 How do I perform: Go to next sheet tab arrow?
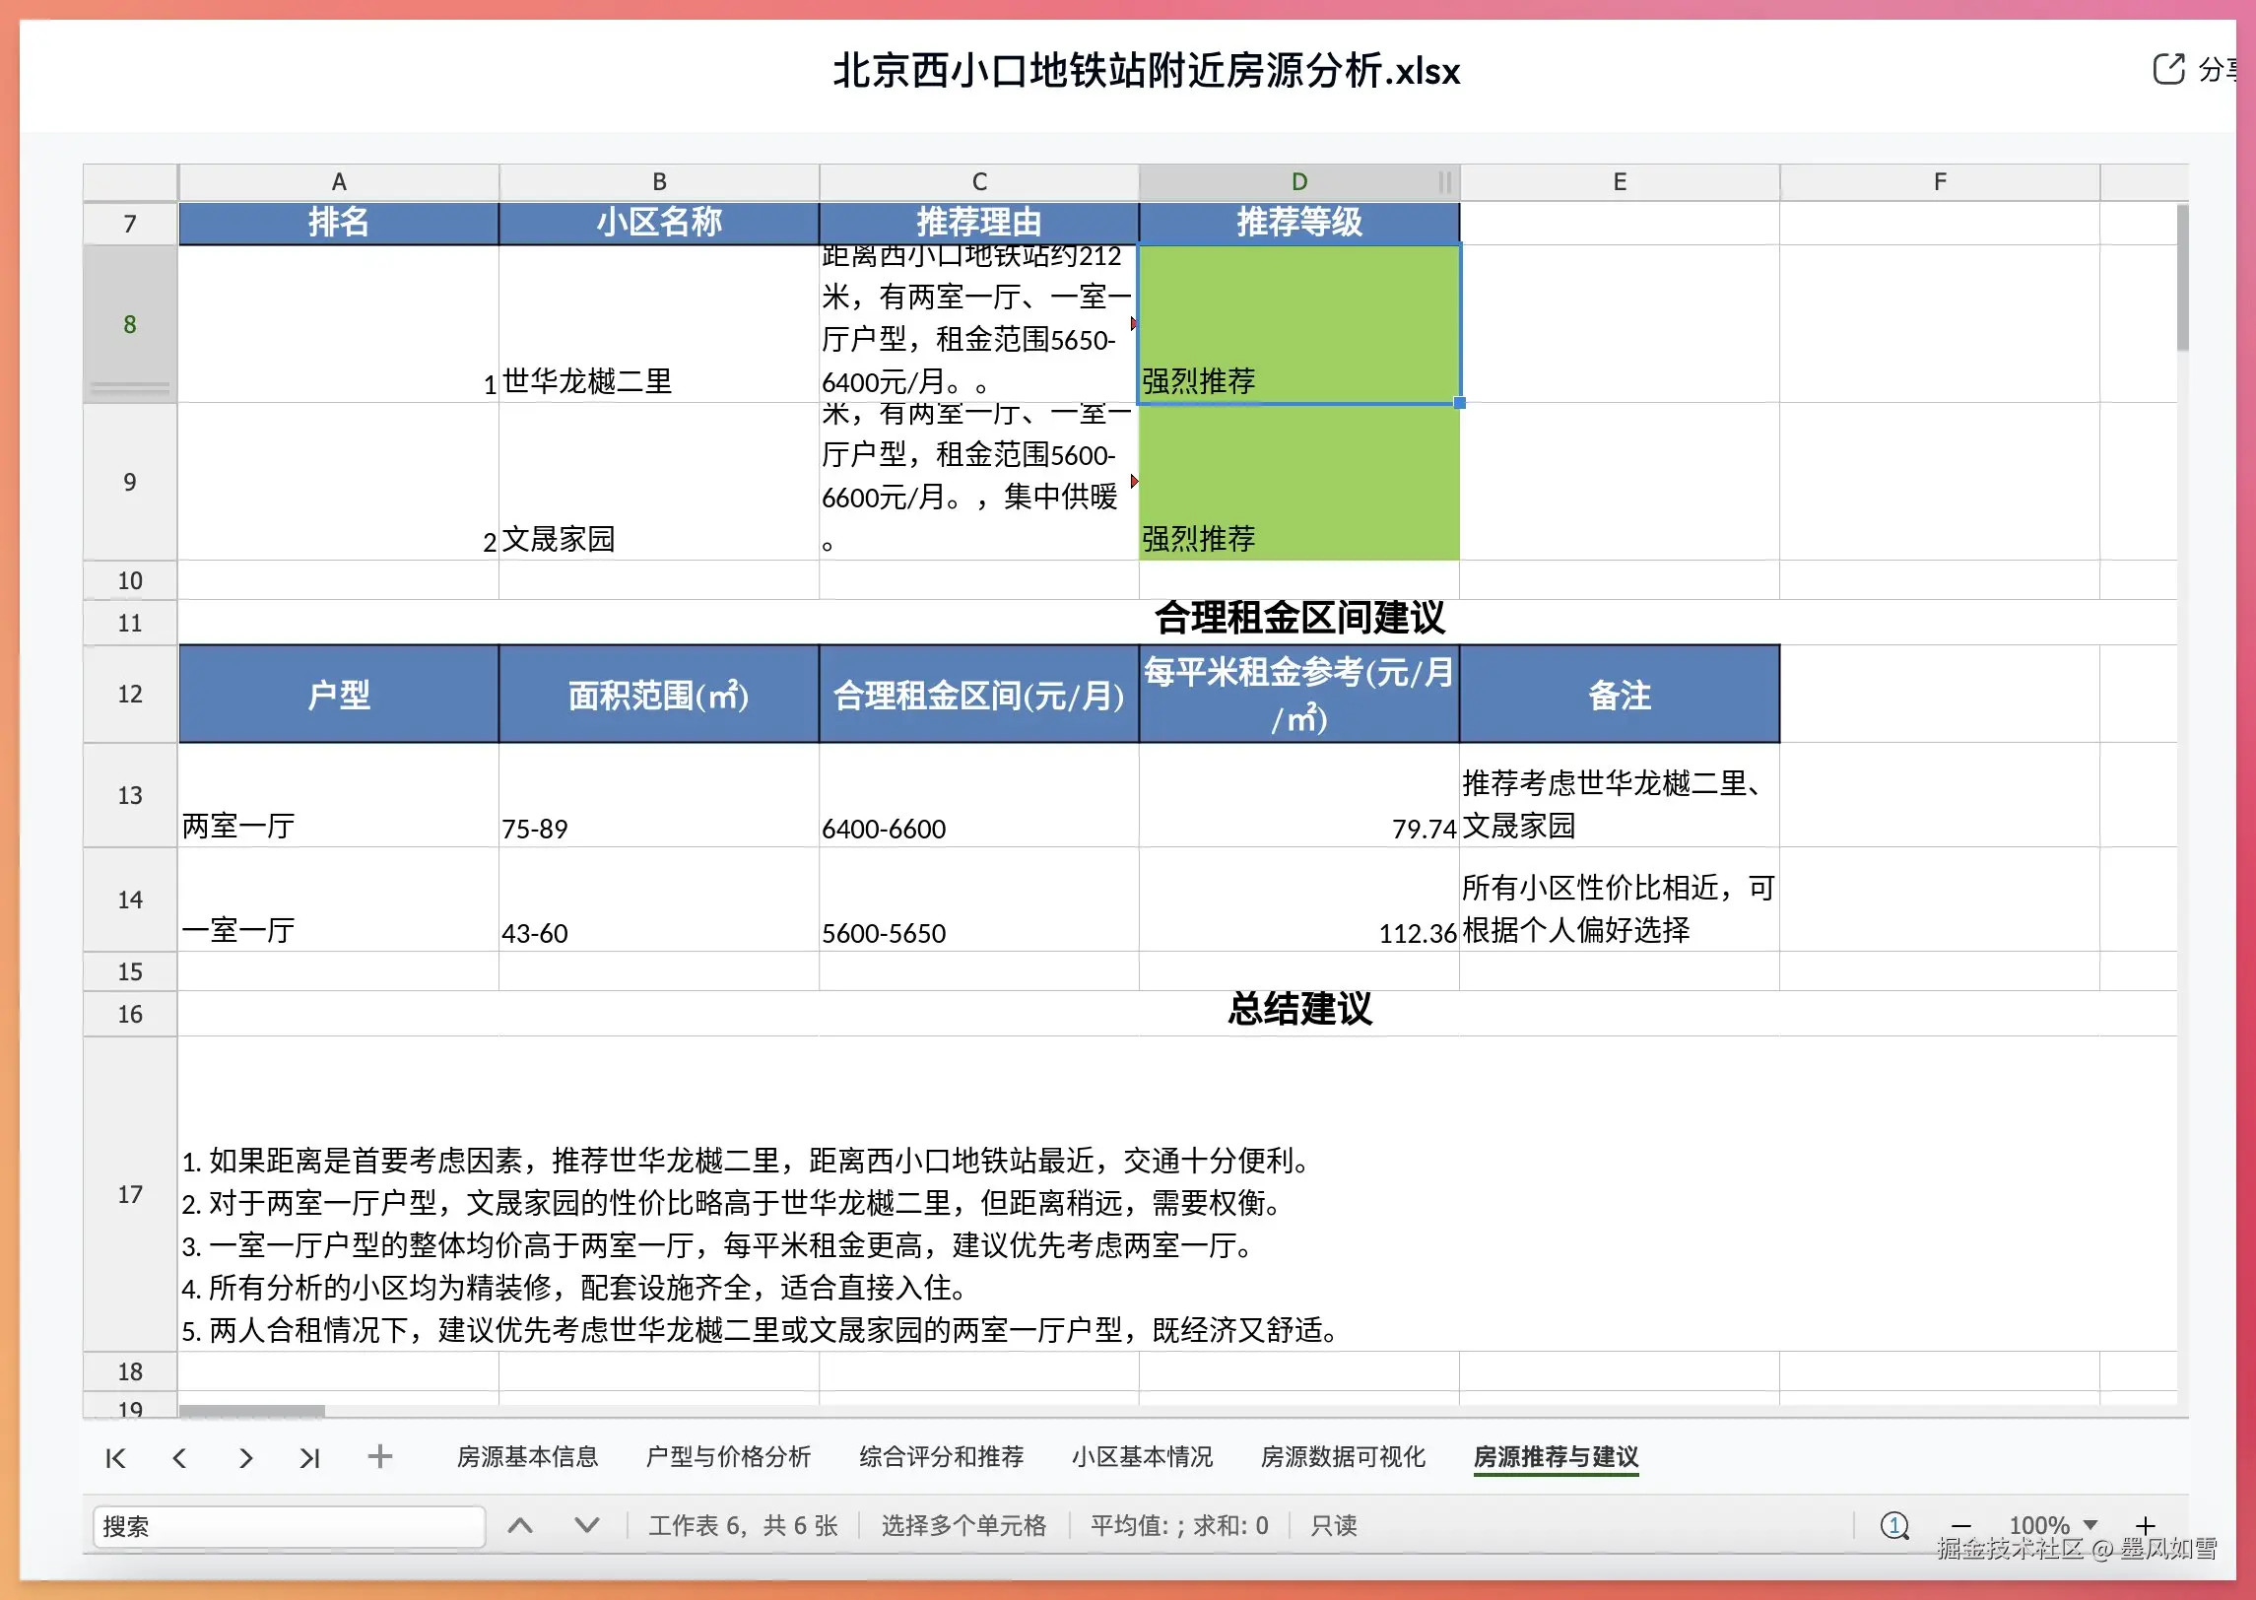(245, 1458)
